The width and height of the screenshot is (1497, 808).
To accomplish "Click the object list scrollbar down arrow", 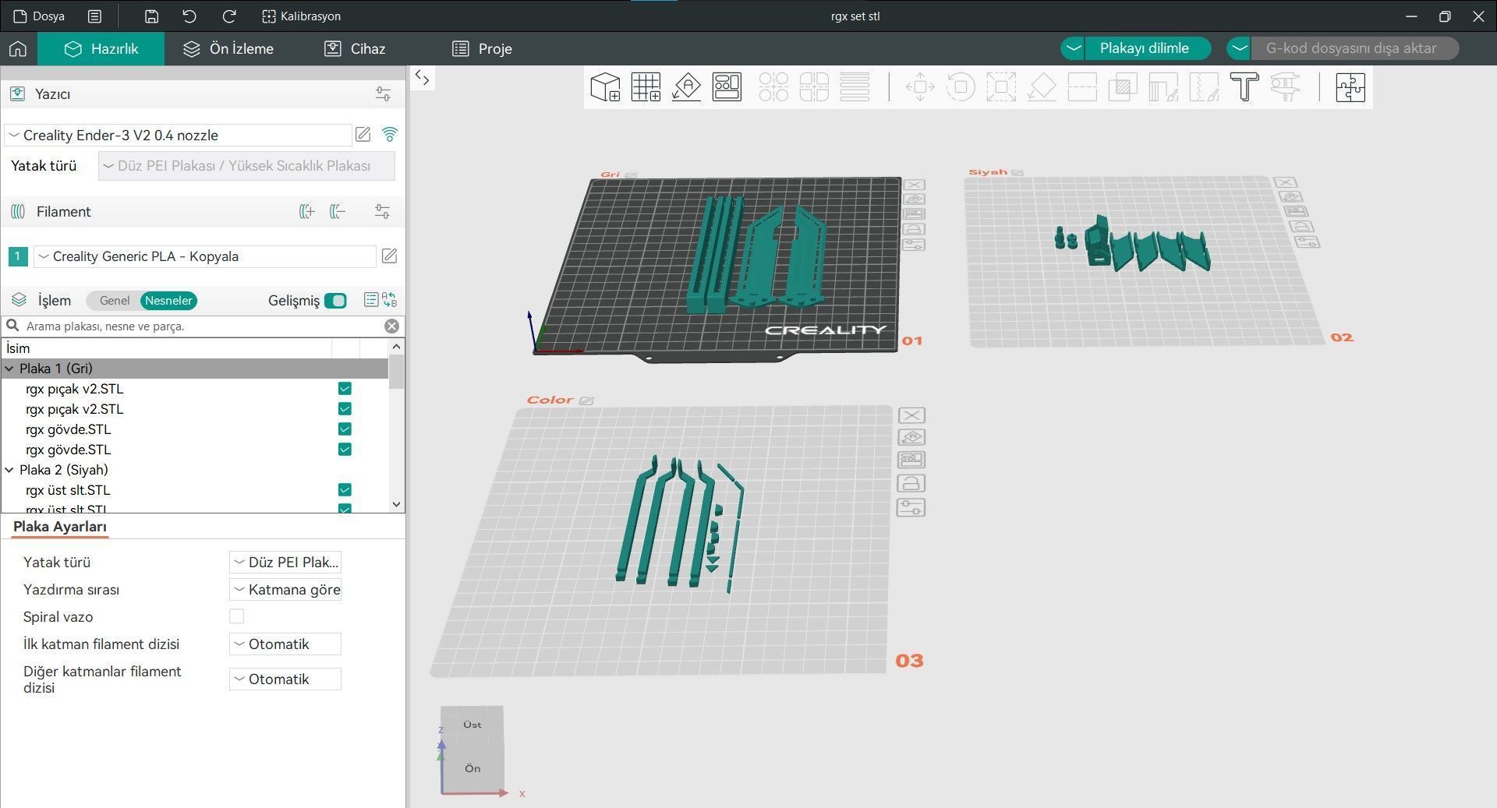I will (396, 504).
